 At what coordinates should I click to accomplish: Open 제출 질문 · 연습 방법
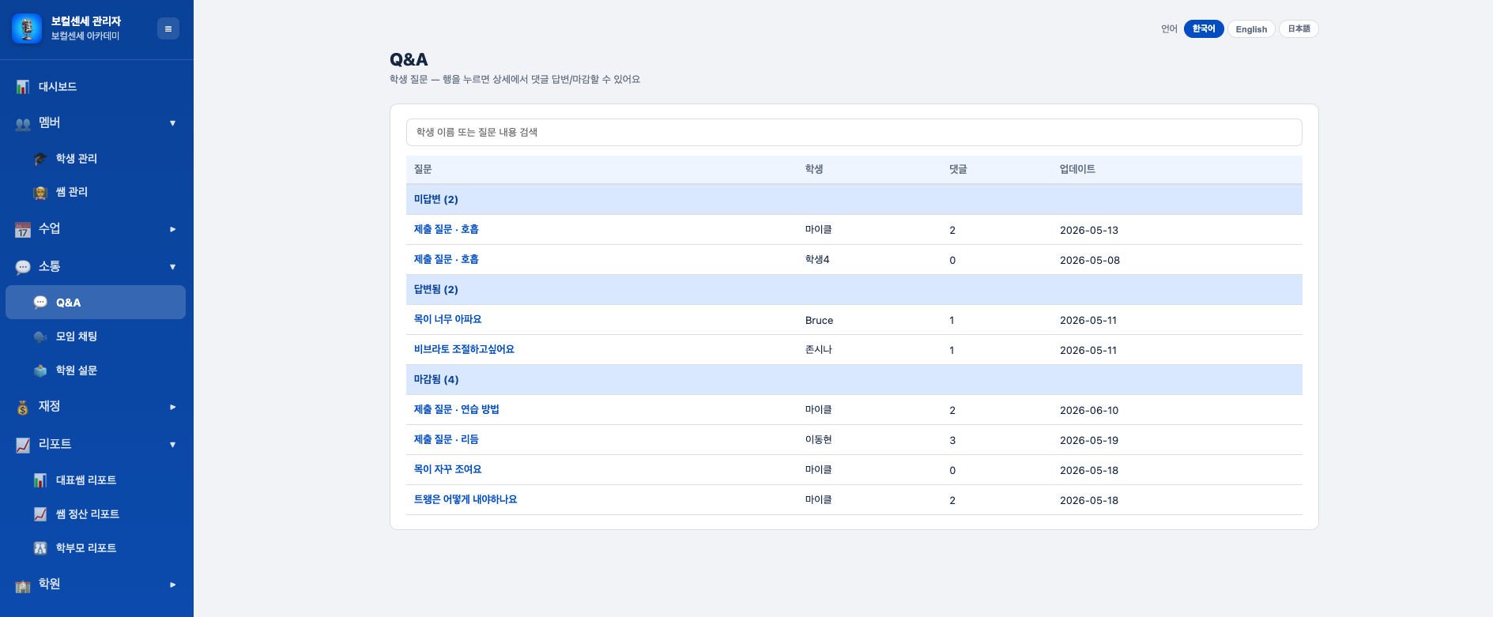click(457, 409)
